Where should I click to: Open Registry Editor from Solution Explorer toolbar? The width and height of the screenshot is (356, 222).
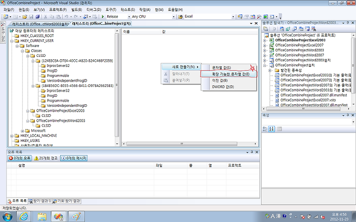(288, 29)
